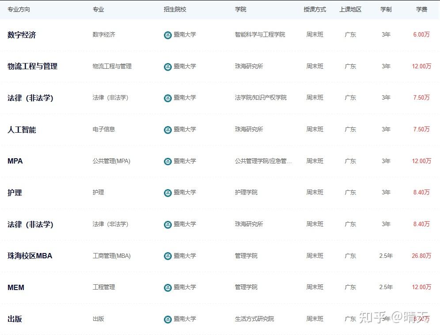The height and width of the screenshot is (335, 440).
Task: Click 管理学院 in MEM row
Action: [x=246, y=287]
